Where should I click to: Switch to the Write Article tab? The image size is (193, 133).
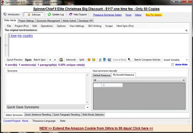(x=10, y=20)
